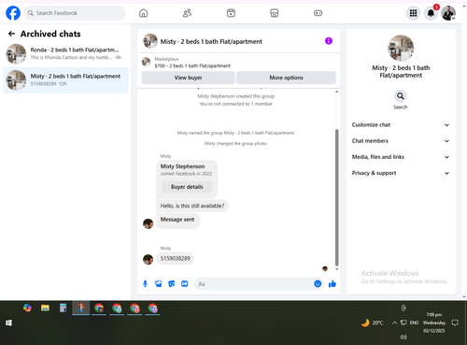This screenshot has width=467, height=345.
Task: Choose a sticker icon in composer
Action: pos(172,284)
